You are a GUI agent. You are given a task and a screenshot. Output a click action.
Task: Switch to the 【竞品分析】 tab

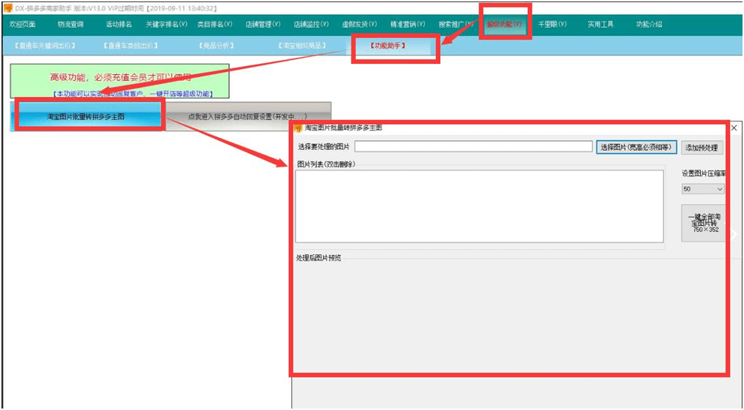216,46
